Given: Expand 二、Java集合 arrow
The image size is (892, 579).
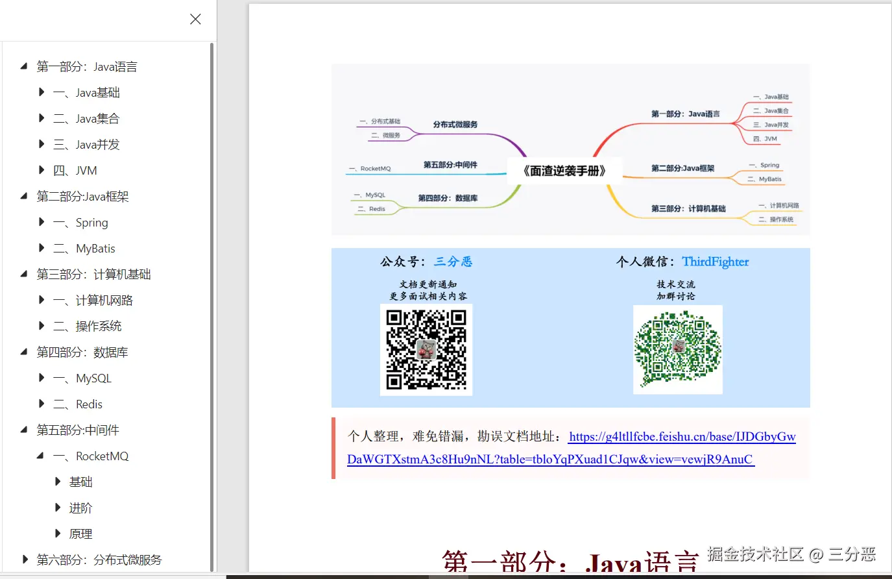Looking at the screenshot, I should click(x=42, y=118).
